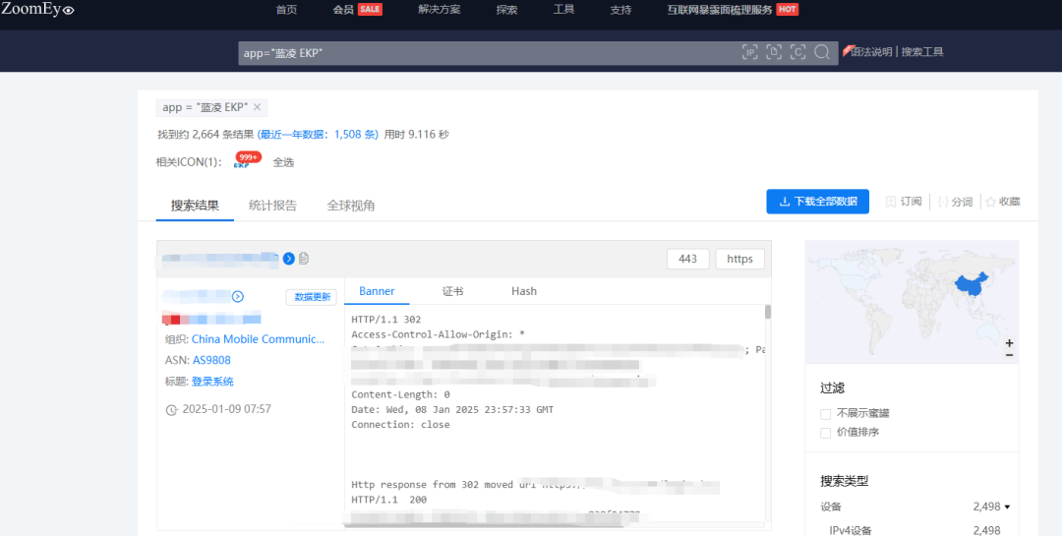Screen dimensions: 1062x536
Task: Select the Hash tab
Action: click(x=524, y=291)
